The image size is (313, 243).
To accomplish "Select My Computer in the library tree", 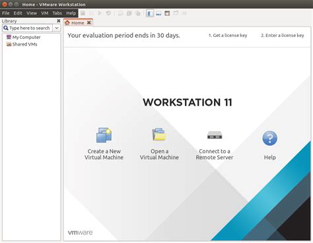I will point(26,37).
